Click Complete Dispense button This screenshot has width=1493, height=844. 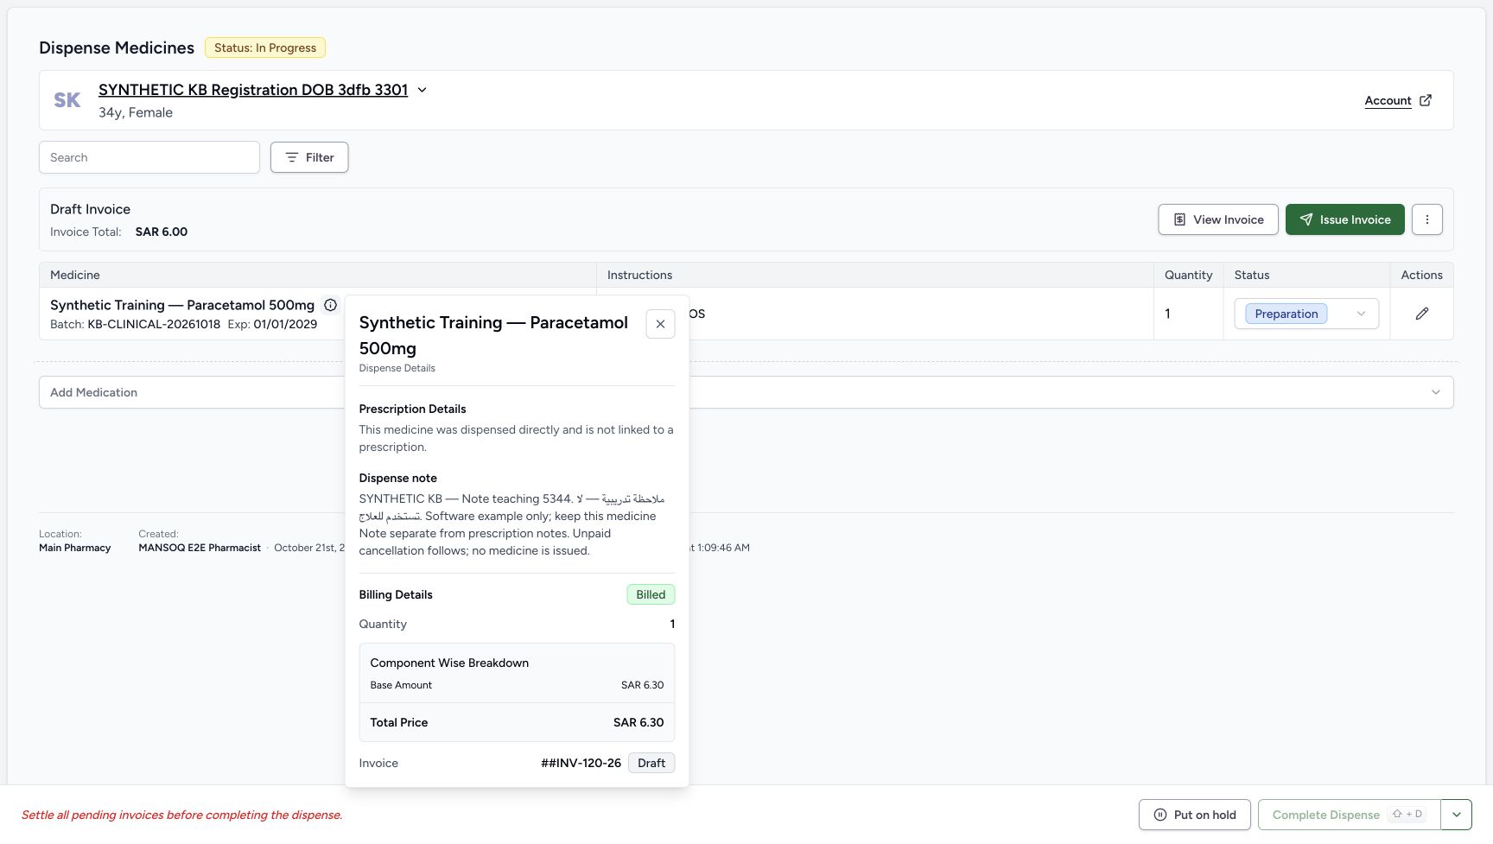tap(1349, 815)
